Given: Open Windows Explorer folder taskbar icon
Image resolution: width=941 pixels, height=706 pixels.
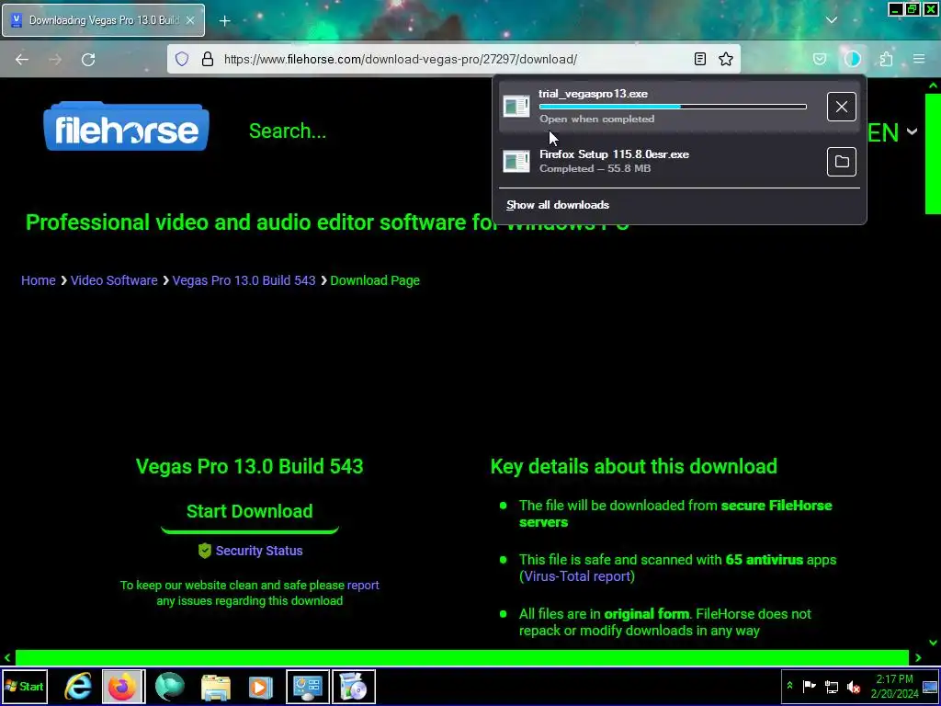Looking at the screenshot, I should click(x=215, y=686).
